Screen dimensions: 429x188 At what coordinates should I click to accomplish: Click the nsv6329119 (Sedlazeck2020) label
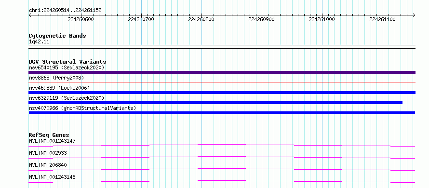pyautogui.click(x=67, y=98)
